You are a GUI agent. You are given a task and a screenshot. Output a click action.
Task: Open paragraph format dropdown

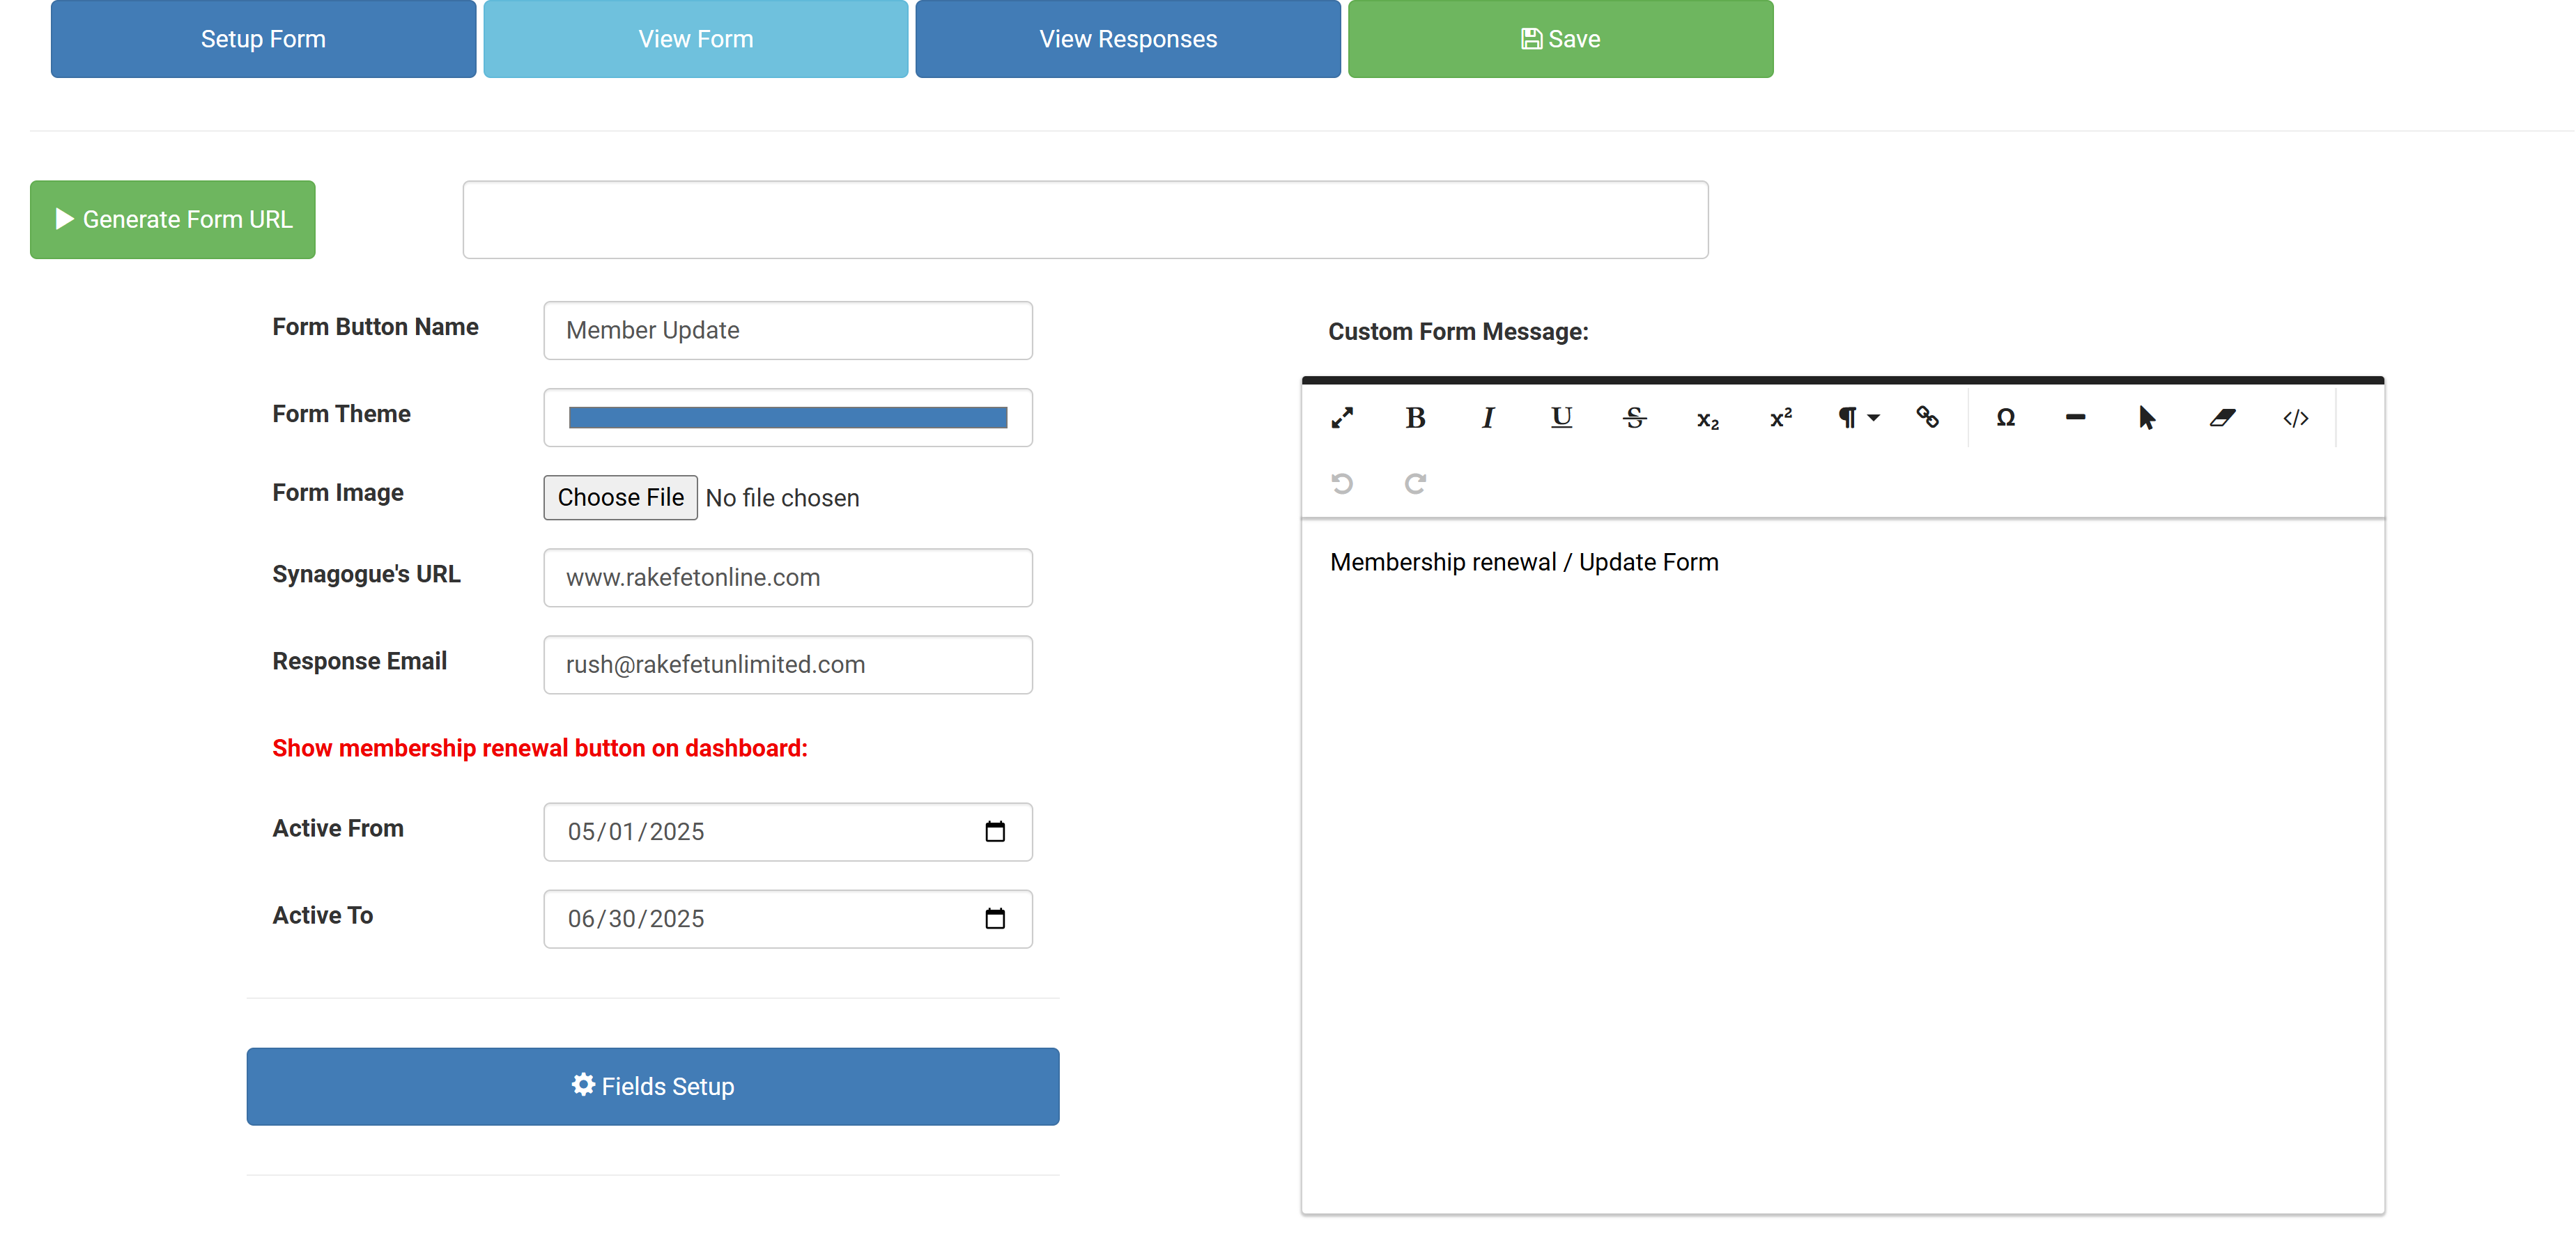tap(1857, 418)
